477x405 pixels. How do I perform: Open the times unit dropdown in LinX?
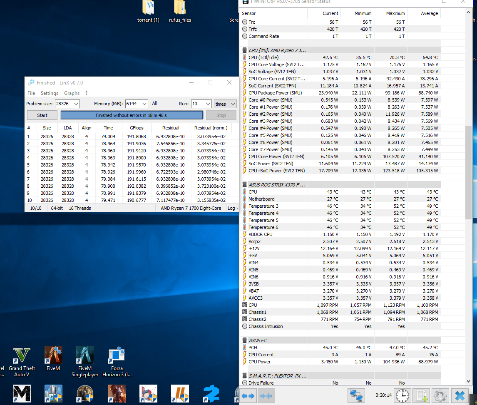tap(225, 104)
